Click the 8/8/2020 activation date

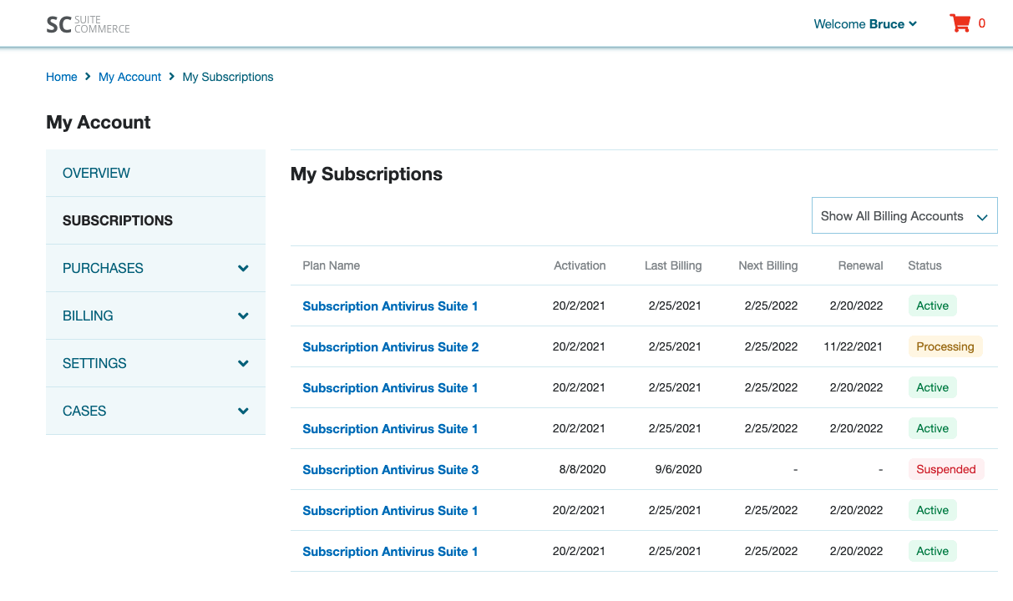582,469
